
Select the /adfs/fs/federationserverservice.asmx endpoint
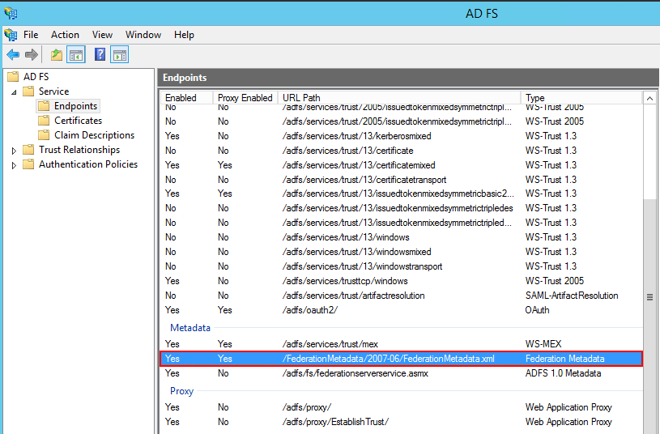pyautogui.click(x=401, y=373)
